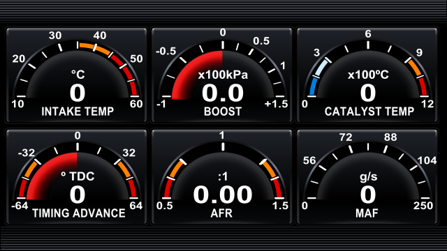The image size is (447, 251).
Task: Select the MAF gauge panel
Action: tap(367, 176)
